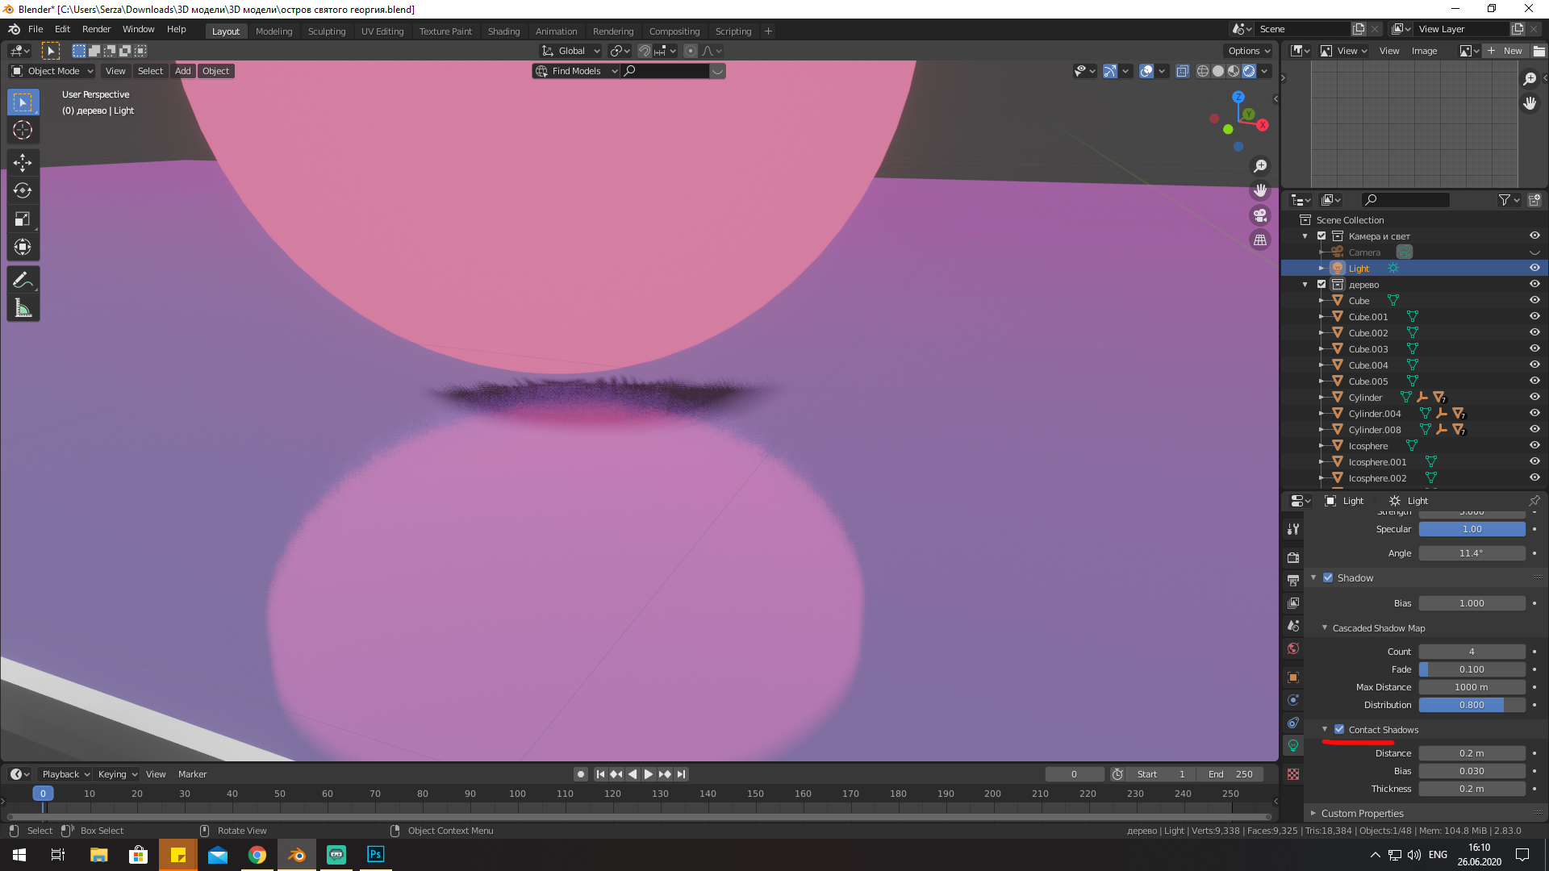Switch perspective/orthographic grid icon
1549x871 pixels.
pyautogui.click(x=1260, y=240)
